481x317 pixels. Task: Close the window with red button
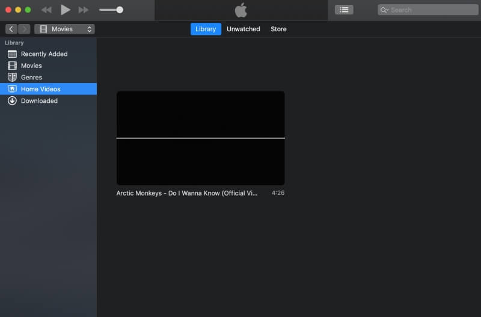coord(8,10)
